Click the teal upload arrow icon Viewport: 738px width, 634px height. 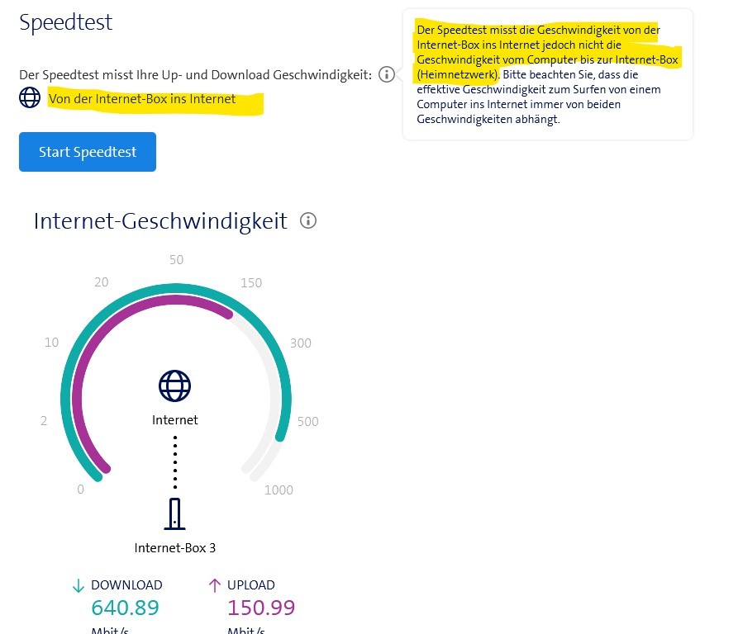213,584
